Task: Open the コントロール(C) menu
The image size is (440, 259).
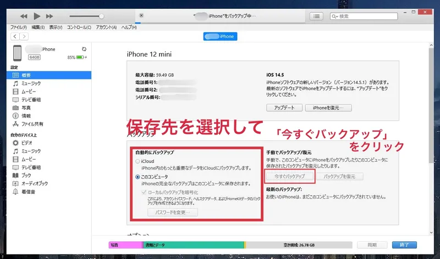Action: (x=80, y=27)
